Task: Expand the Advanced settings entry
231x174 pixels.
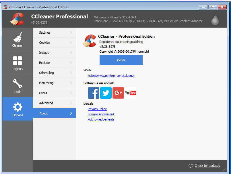Action: tap(54, 103)
